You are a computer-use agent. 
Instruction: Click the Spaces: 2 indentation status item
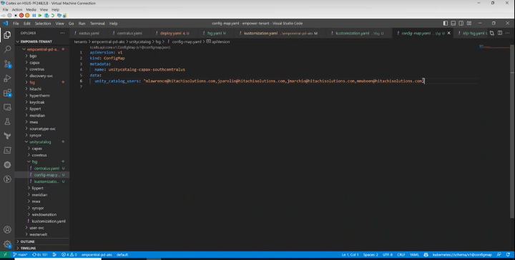[371, 255]
